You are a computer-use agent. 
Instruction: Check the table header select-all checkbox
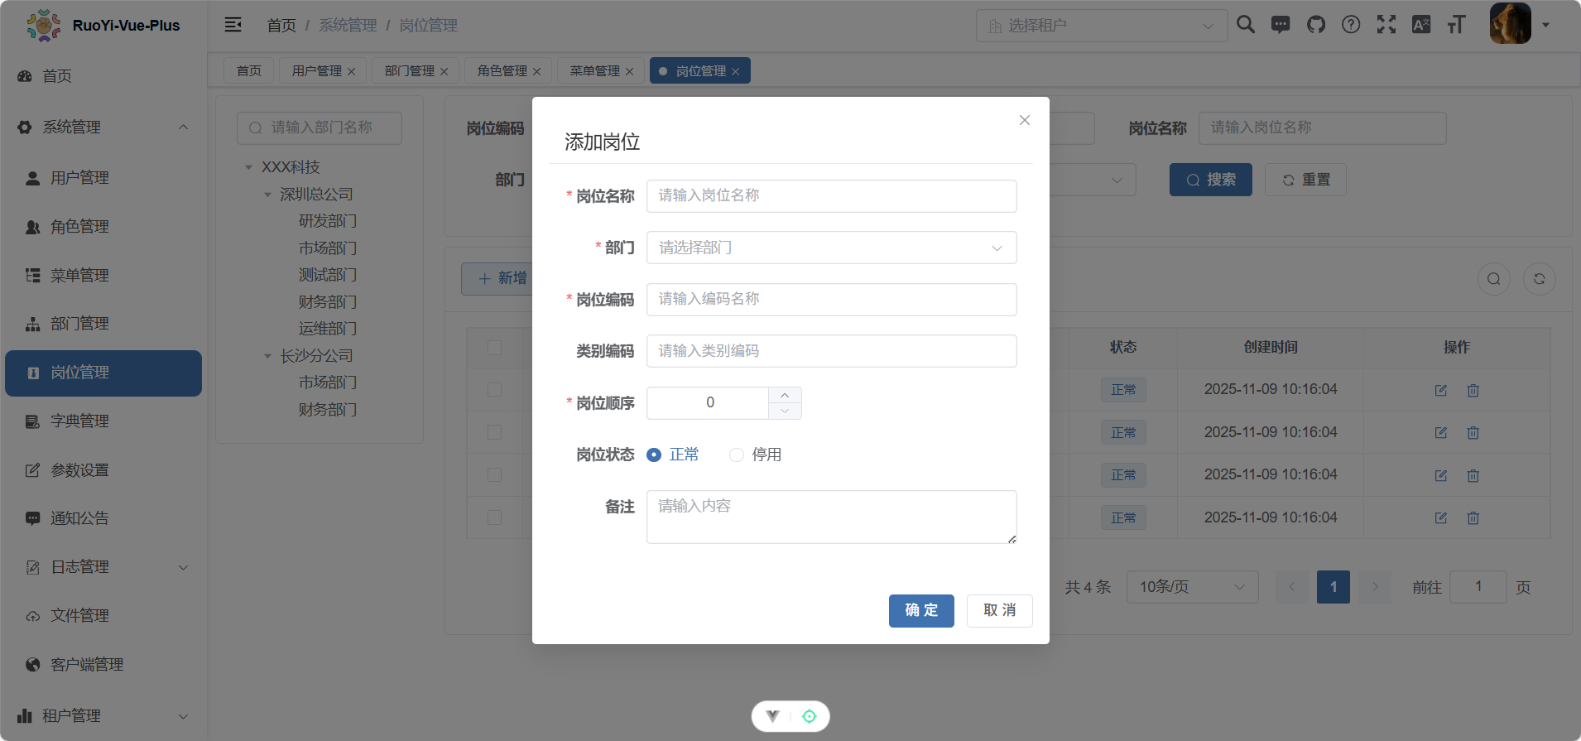pos(495,348)
